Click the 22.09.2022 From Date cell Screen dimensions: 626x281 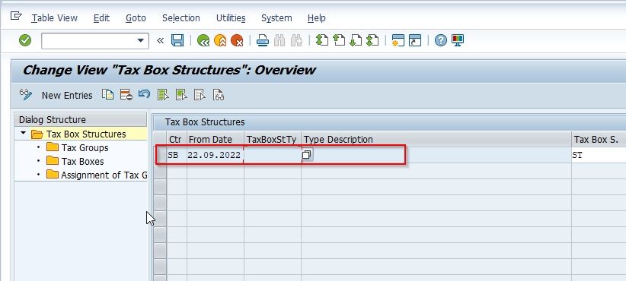215,155
